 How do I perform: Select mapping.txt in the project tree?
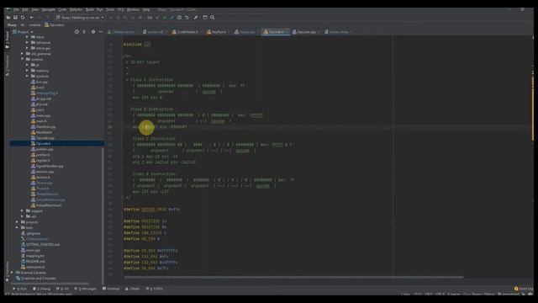click(35, 256)
